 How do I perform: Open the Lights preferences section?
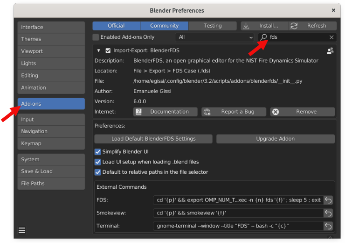click(x=51, y=64)
